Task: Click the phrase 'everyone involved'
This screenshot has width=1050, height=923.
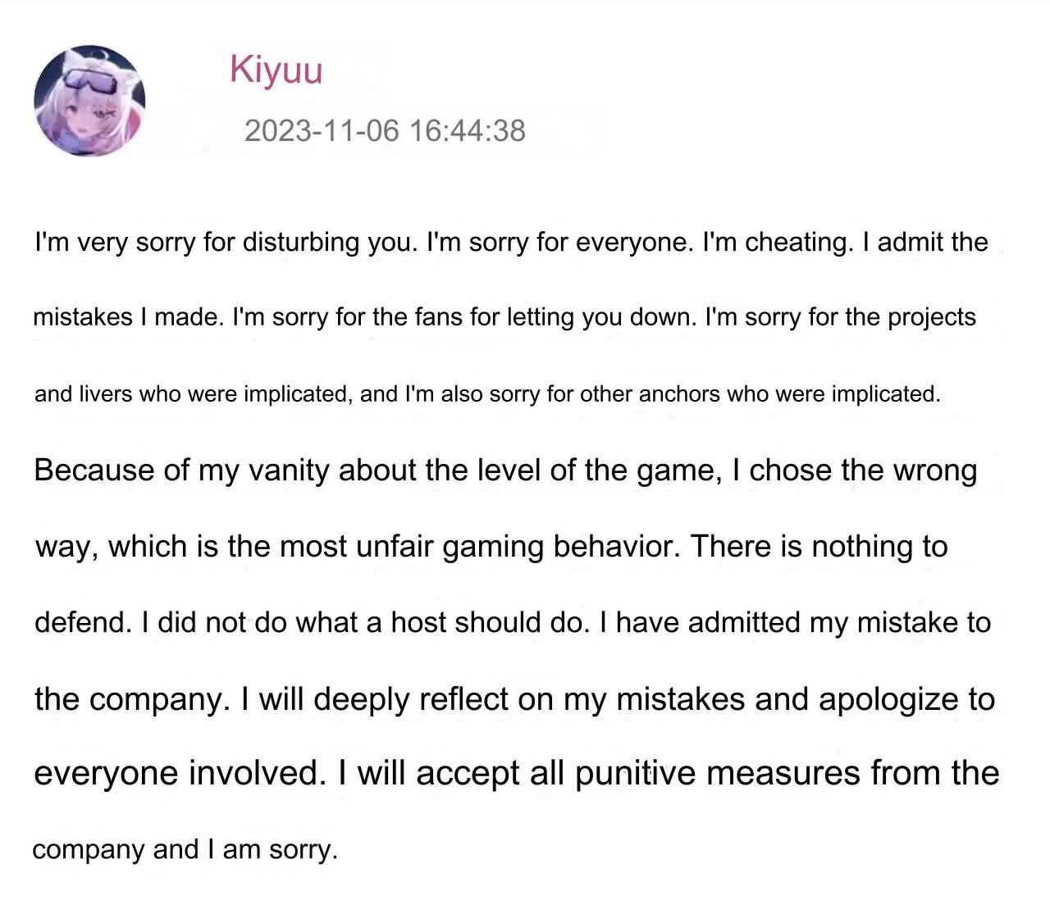Action: coord(180,773)
